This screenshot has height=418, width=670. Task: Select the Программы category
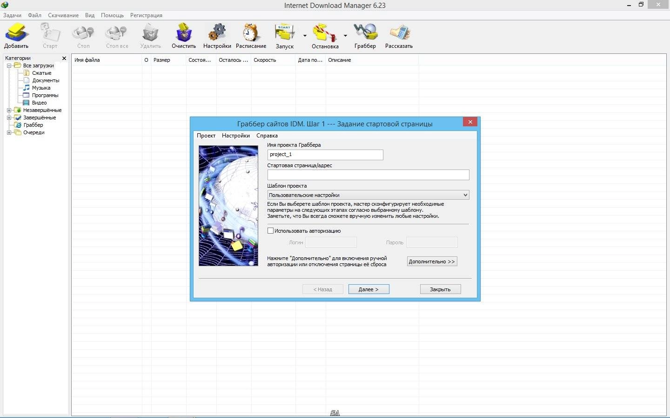(45, 95)
